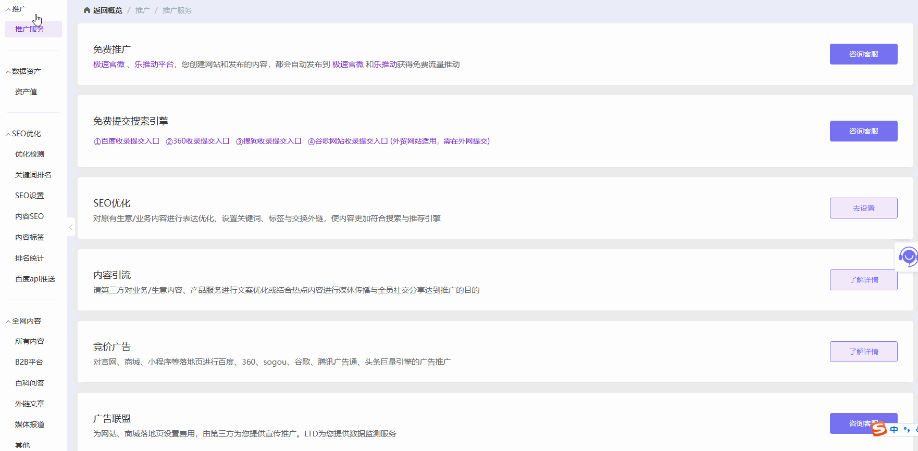
Task: Click the 免费推广 card heading
Action: pyautogui.click(x=112, y=49)
